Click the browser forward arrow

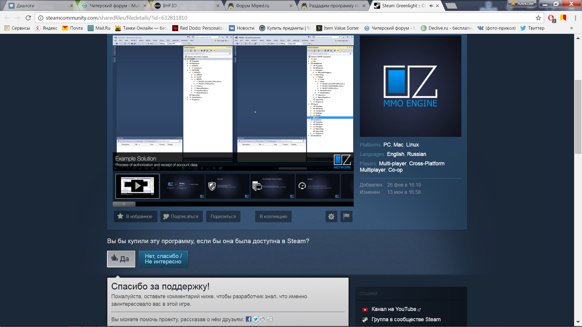click(x=18, y=18)
